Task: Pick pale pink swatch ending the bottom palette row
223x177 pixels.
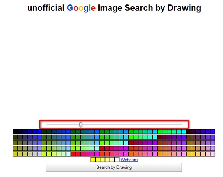Action: pos(213,154)
